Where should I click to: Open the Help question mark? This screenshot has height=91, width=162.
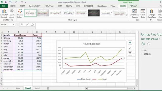click(x=160, y=2)
